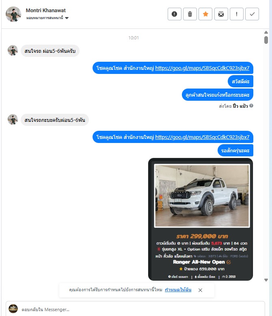This screenshot has height=316, width=272.
Task: Mark conversation as unread with envelope icon
Action: [x=221, y=14]
